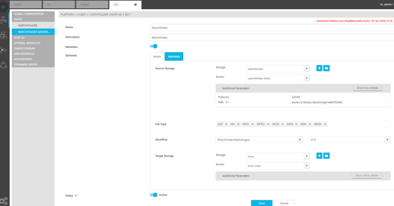Click Show less details button
394x206 pixels.
(367, 88)
